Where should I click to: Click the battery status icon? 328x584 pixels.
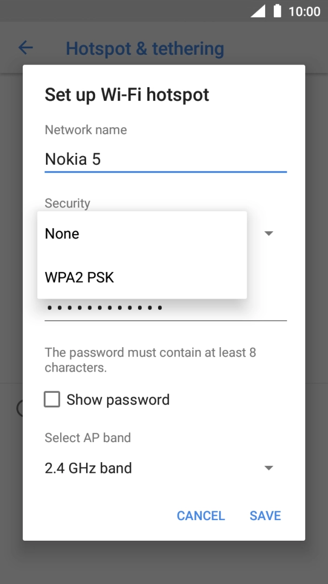pos(277,10)
